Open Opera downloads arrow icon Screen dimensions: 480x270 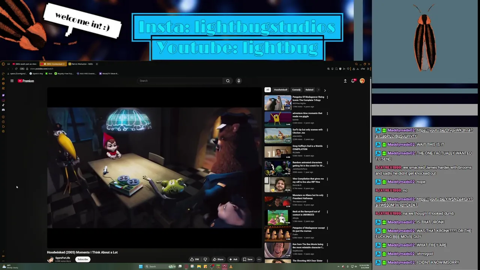pyautogui.click(x=358, y=69)
